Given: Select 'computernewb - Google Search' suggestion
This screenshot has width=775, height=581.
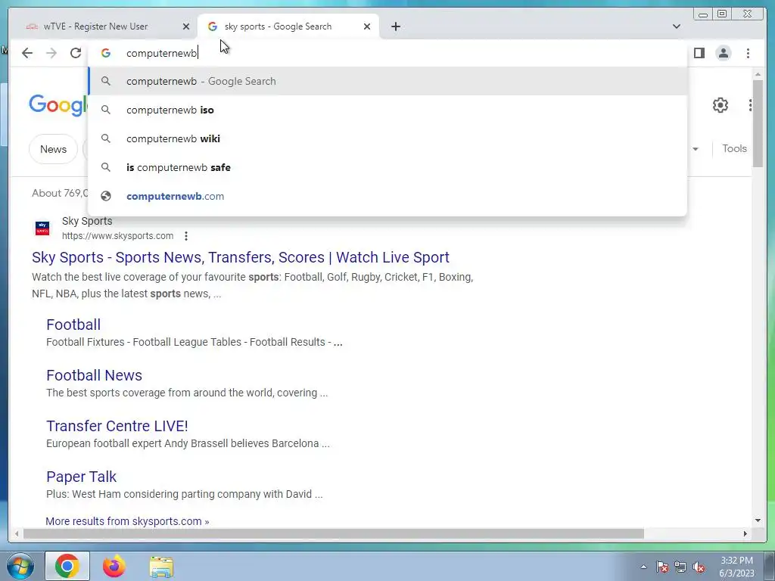Looking at the screenshot, I should (x=387, y=81).
